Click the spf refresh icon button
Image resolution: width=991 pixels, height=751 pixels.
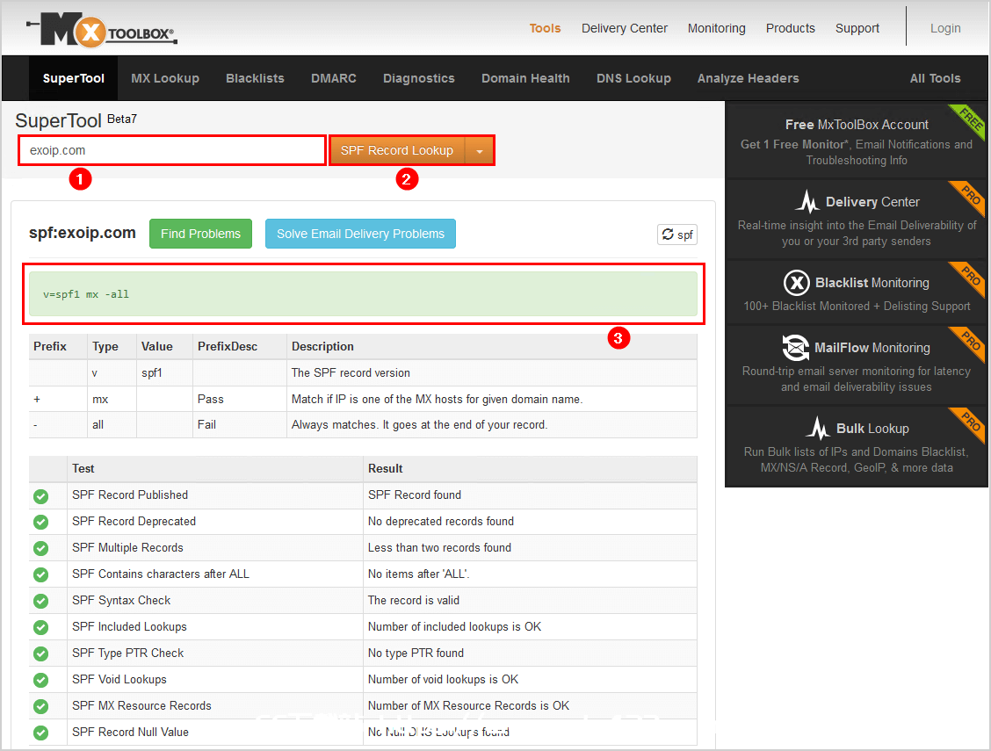coord(676,235)
